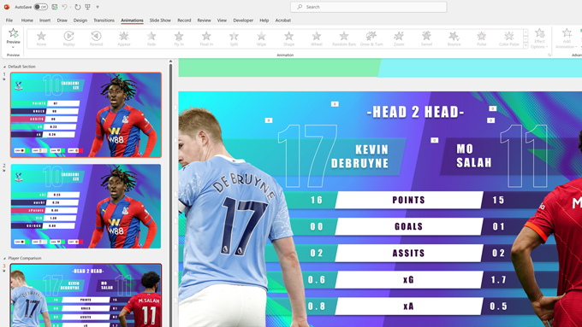Expand the animation gallery More arrow

[526, 45]
